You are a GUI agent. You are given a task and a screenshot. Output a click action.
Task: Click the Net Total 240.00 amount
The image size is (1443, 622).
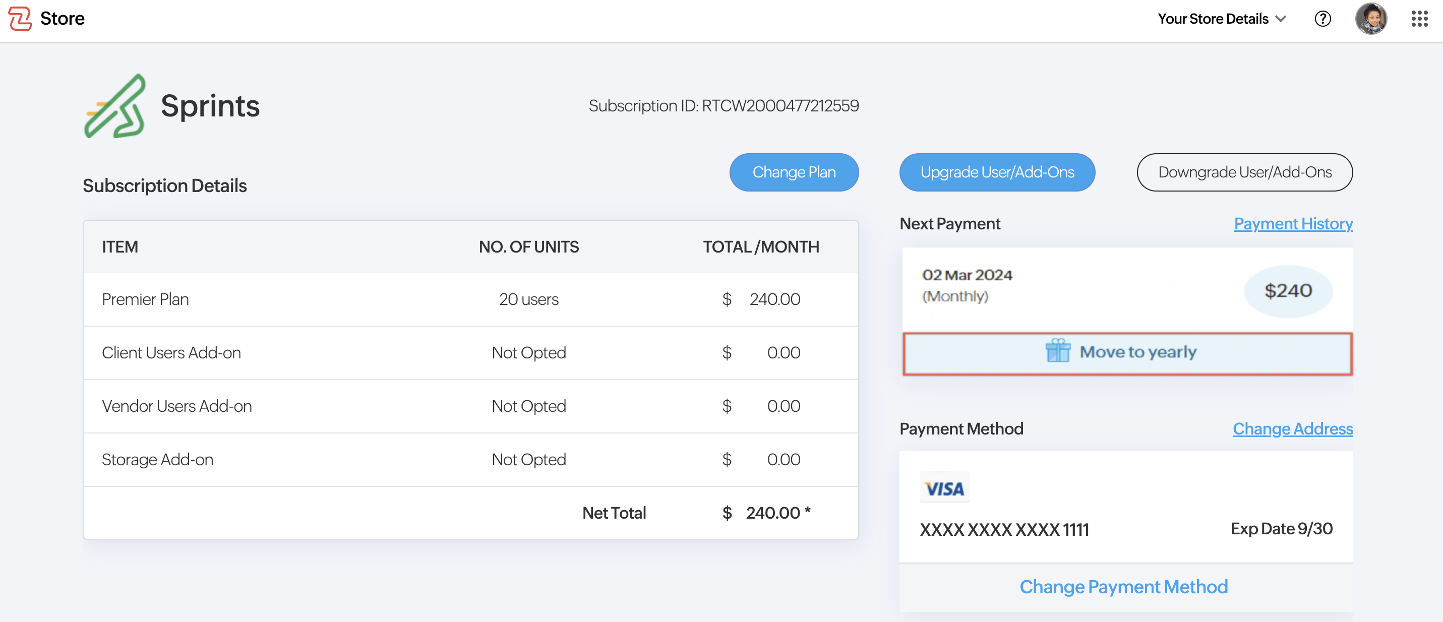(x=773, y=513)
